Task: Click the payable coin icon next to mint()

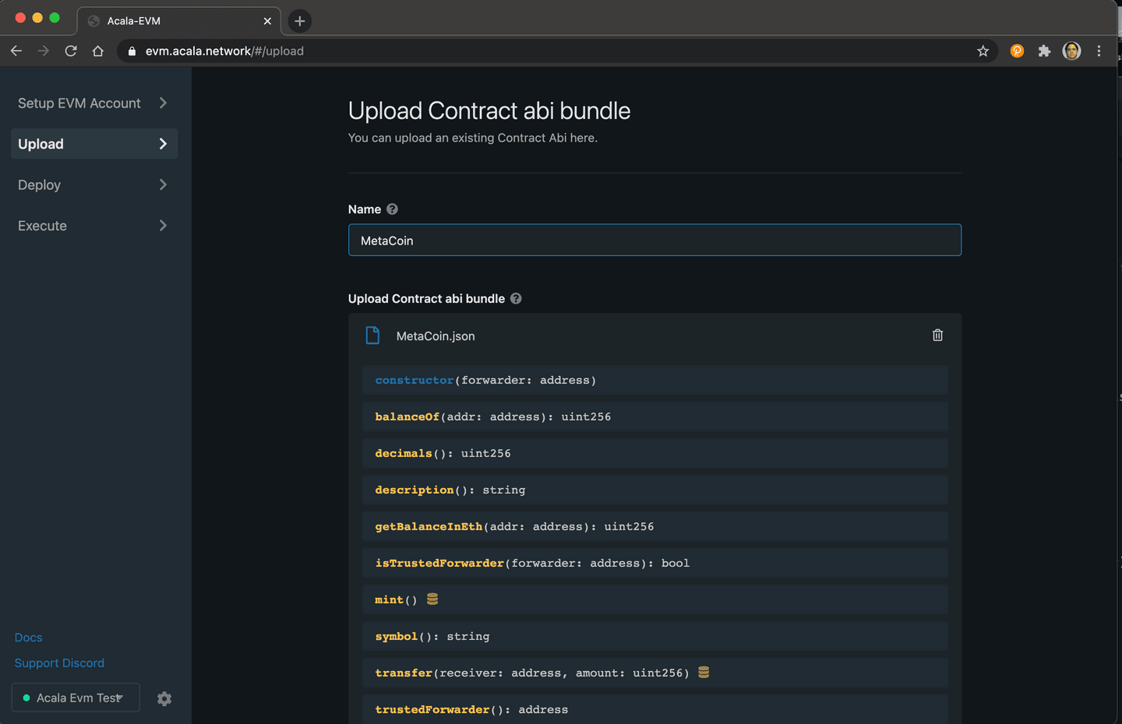Action: click(x=432, y=599)
